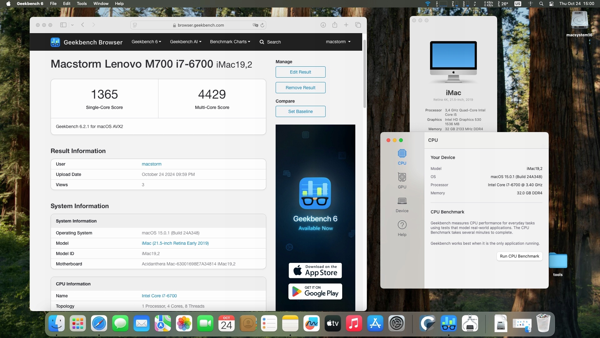Click Get it on Google Play badge

pos(315,292)
